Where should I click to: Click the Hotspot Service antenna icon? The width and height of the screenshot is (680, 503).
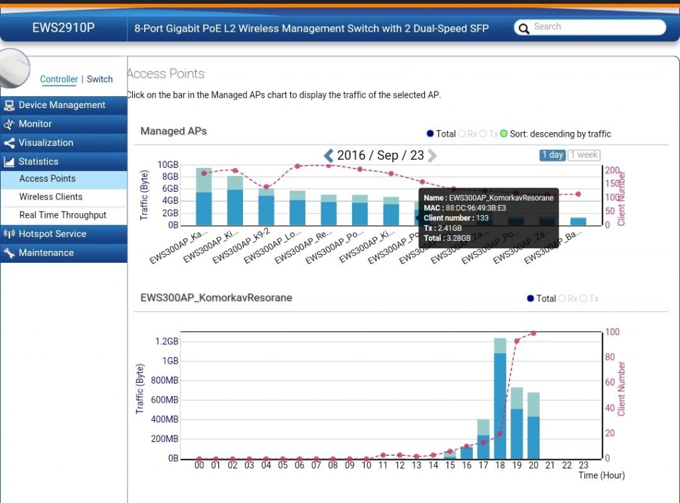tap(9, 234)
